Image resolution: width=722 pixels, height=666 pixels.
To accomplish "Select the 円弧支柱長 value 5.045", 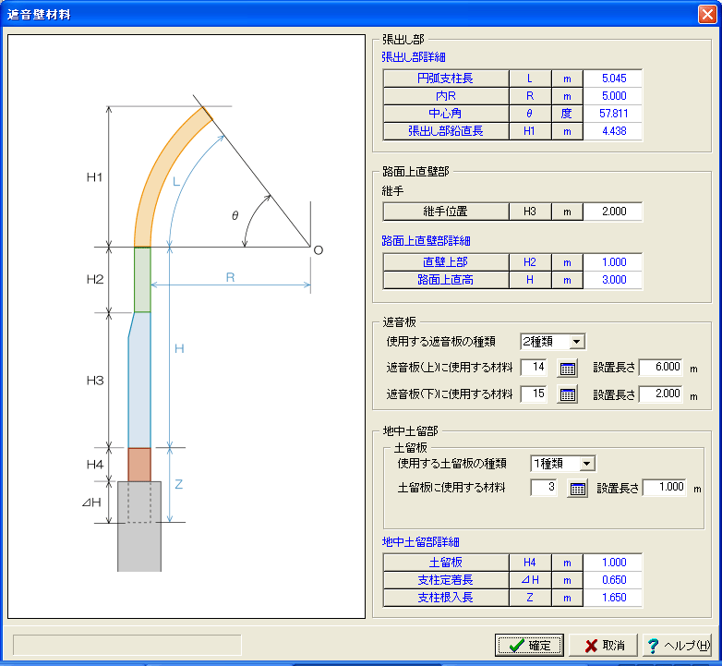I will tap(613, 79).
